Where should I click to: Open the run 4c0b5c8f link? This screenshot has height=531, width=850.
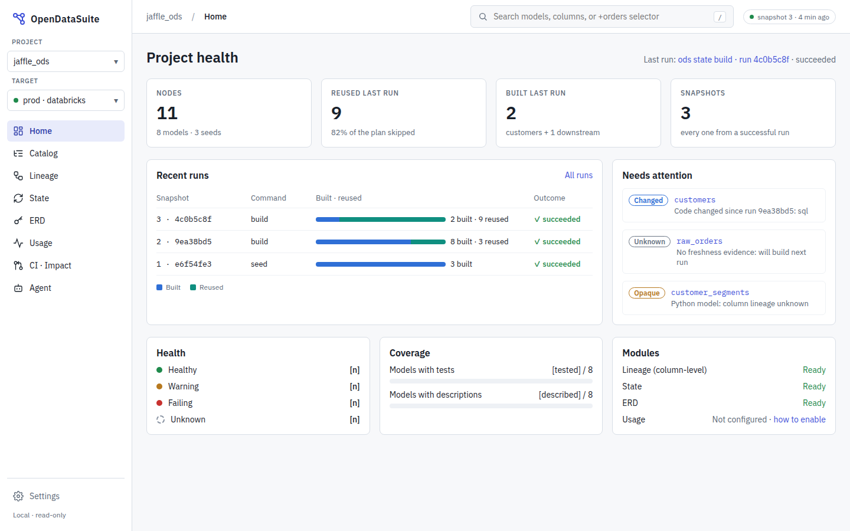[764, 60]
